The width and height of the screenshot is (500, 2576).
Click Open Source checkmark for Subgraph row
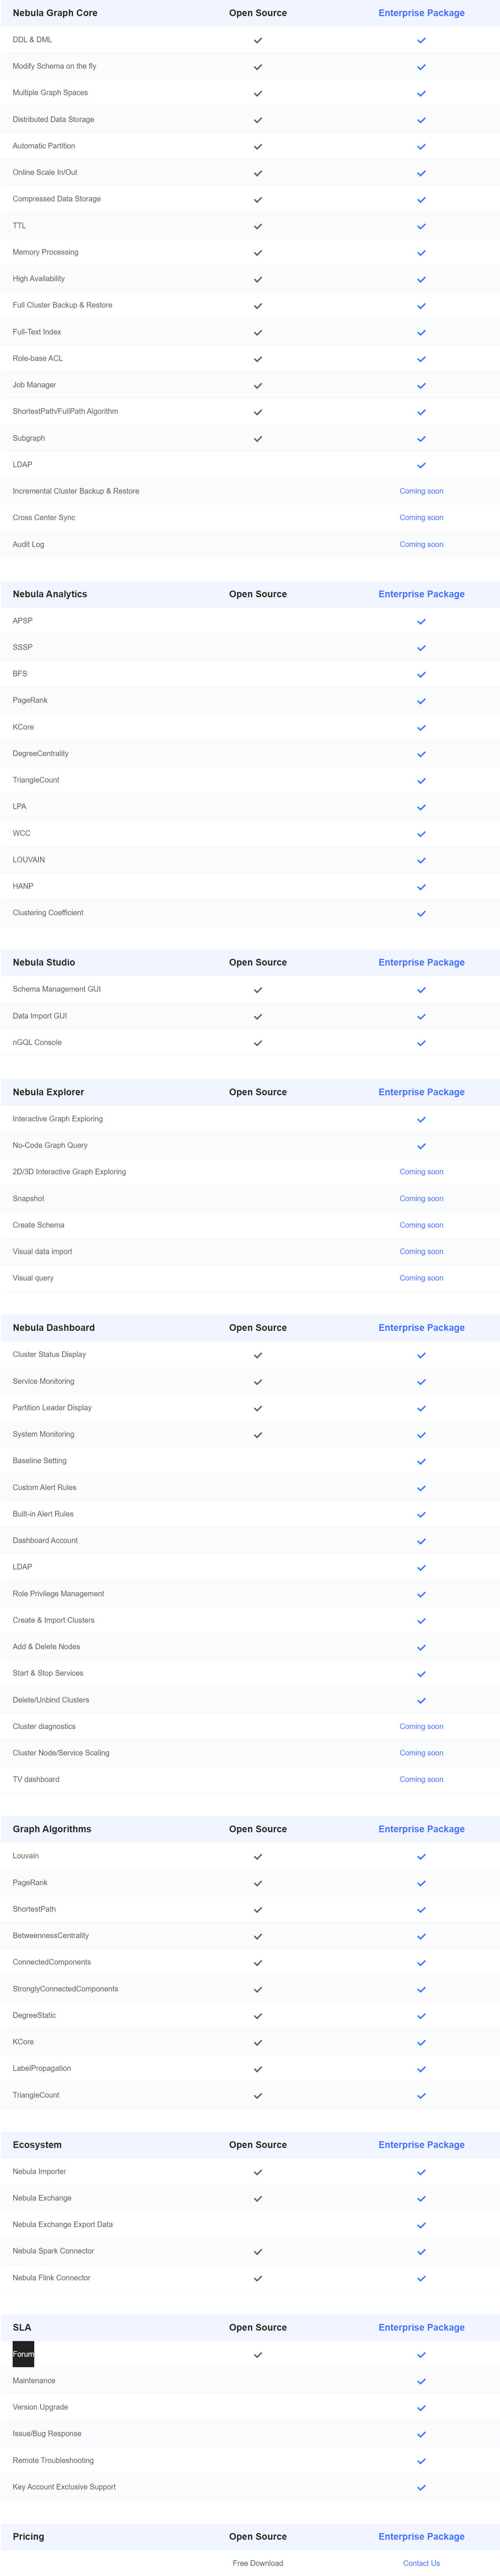pyautogui.click(x=258, y=439)
